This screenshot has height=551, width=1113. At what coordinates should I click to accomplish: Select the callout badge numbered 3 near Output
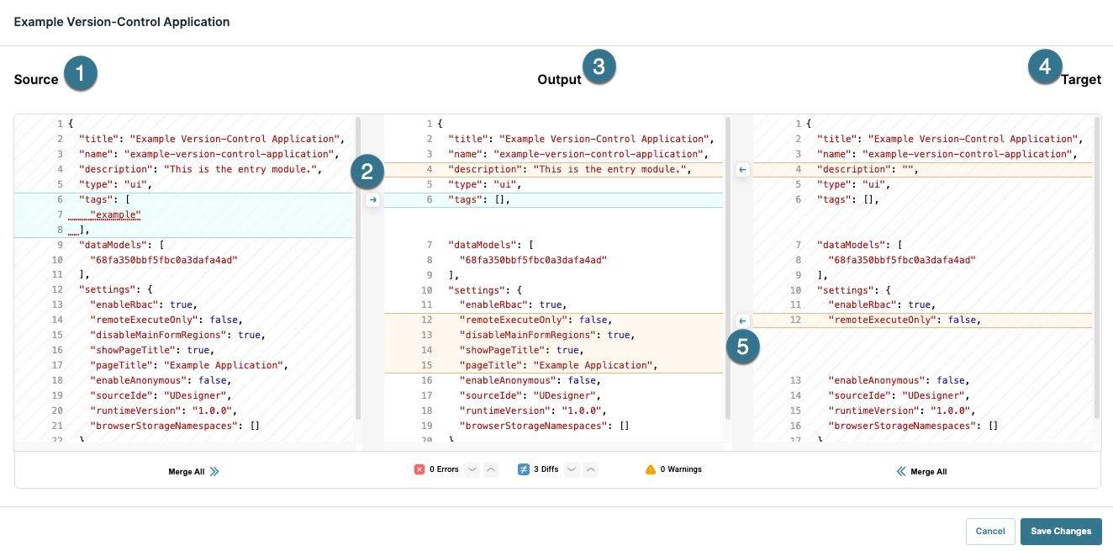click(600, 66)
